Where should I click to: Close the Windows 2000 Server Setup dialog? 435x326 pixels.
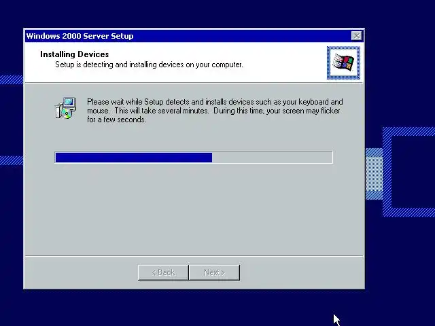coord(356,36)
